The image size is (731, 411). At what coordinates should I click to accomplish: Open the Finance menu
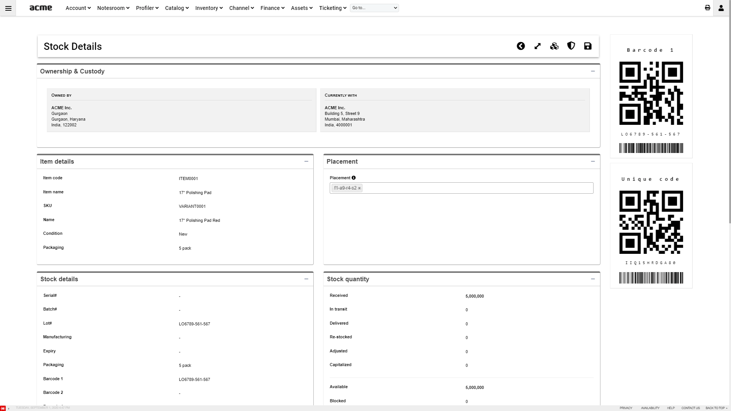point(272,8)
